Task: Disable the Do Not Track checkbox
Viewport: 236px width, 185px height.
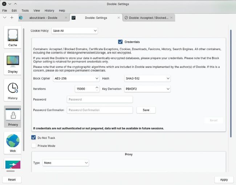Action: tap(34, 138)
